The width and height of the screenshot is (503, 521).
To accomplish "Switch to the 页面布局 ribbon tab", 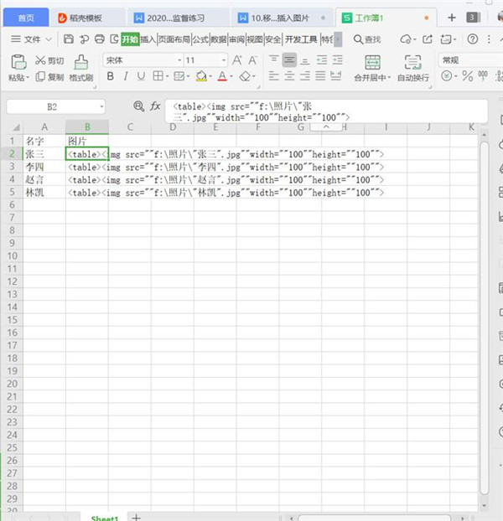I will tap(174, 39).
